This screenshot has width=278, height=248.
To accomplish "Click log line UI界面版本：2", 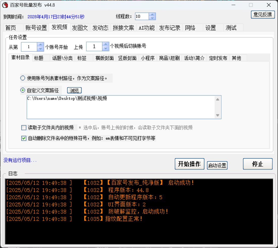I will pos(76,205).
